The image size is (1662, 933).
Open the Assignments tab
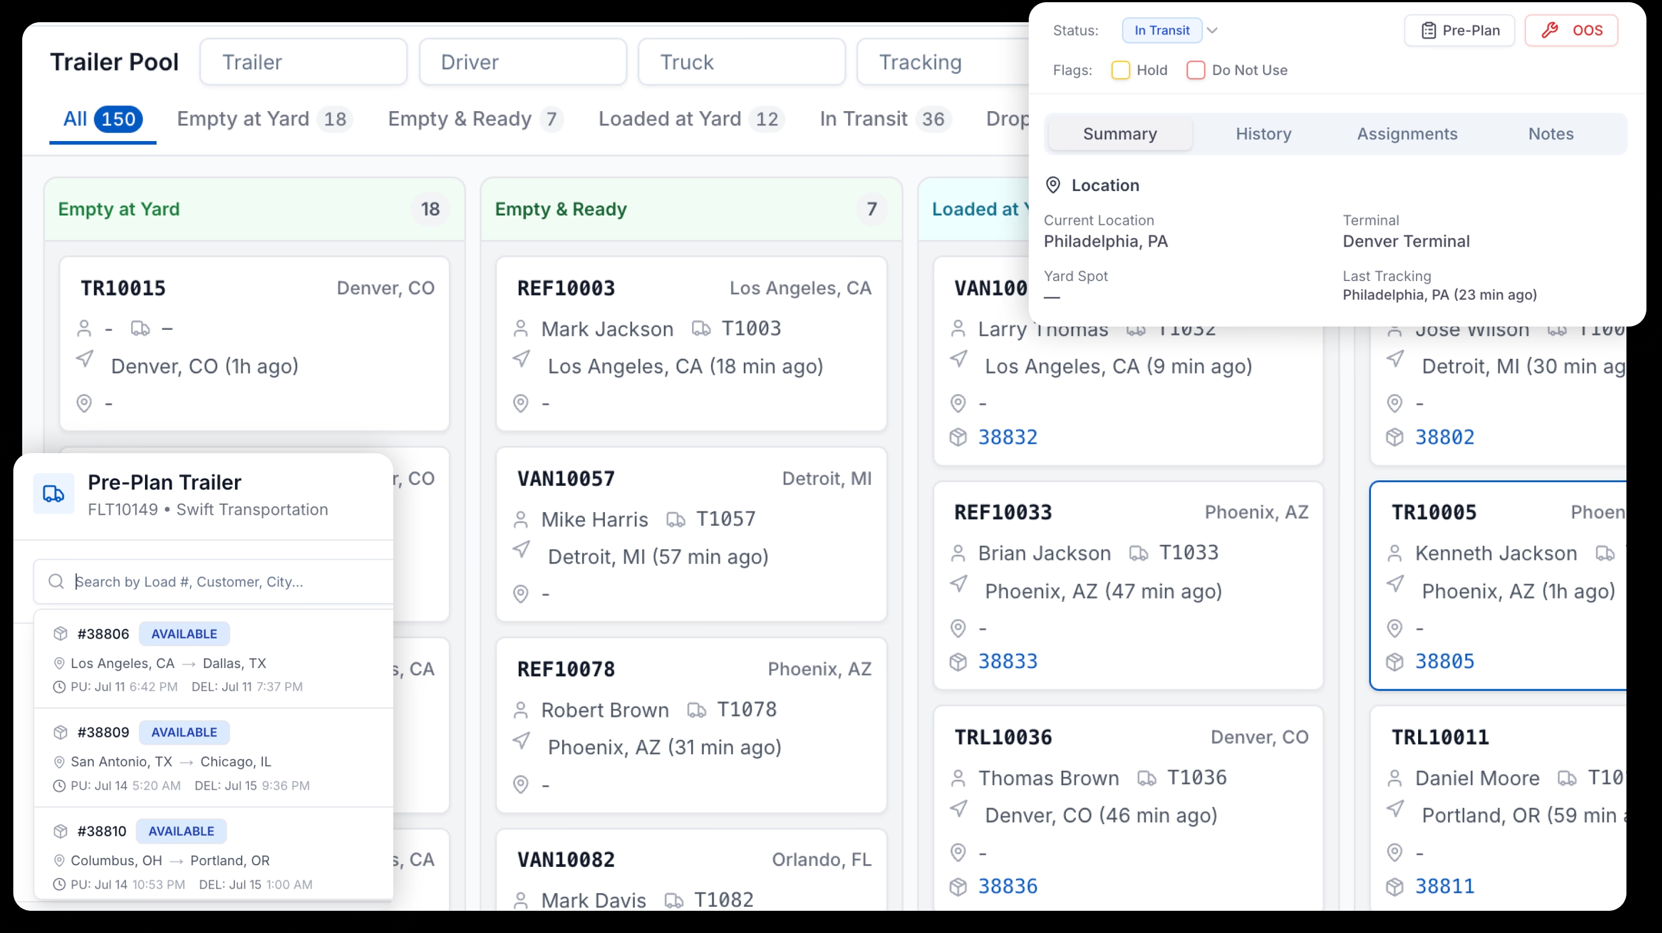[1407, 133]
